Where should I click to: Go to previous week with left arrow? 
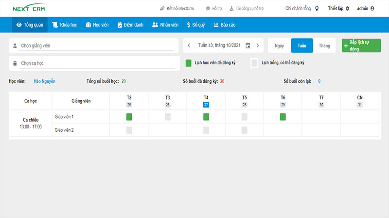tap(189, 46)
